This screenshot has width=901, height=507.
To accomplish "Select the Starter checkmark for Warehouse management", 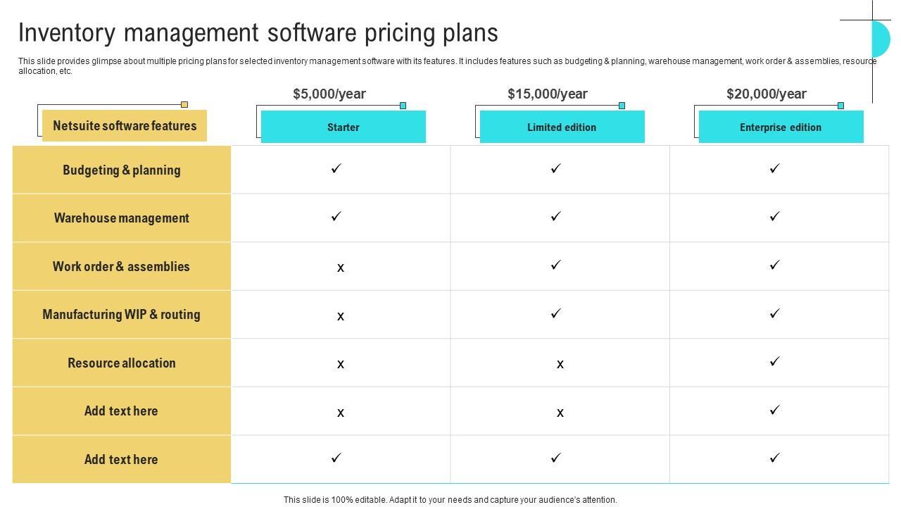I will click(x=336, y=216).
